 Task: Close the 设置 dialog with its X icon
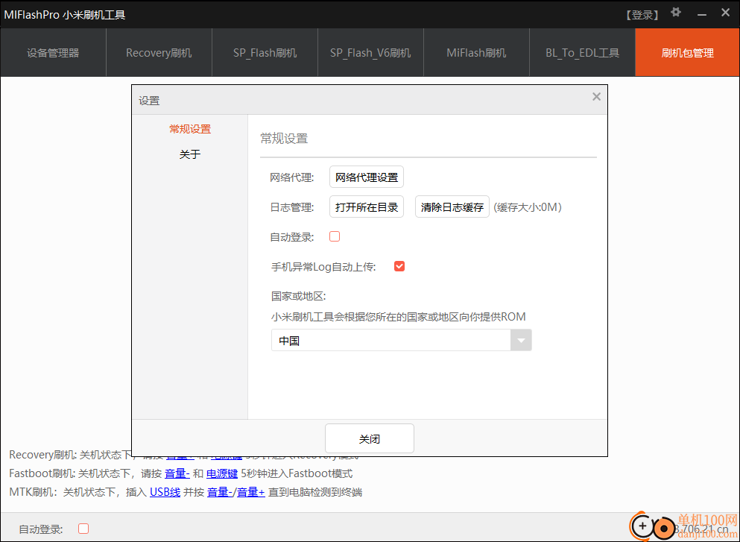coord(596,97)
